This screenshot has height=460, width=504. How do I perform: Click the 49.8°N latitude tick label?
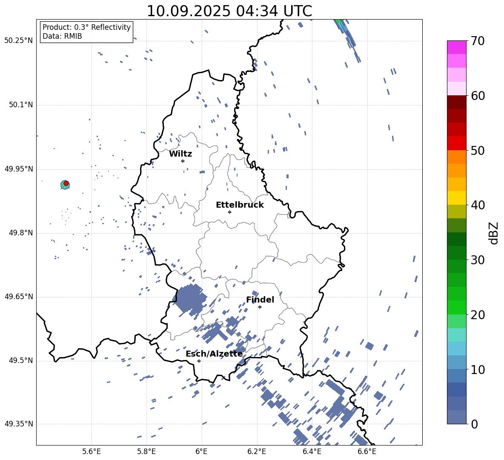[20, 233]
